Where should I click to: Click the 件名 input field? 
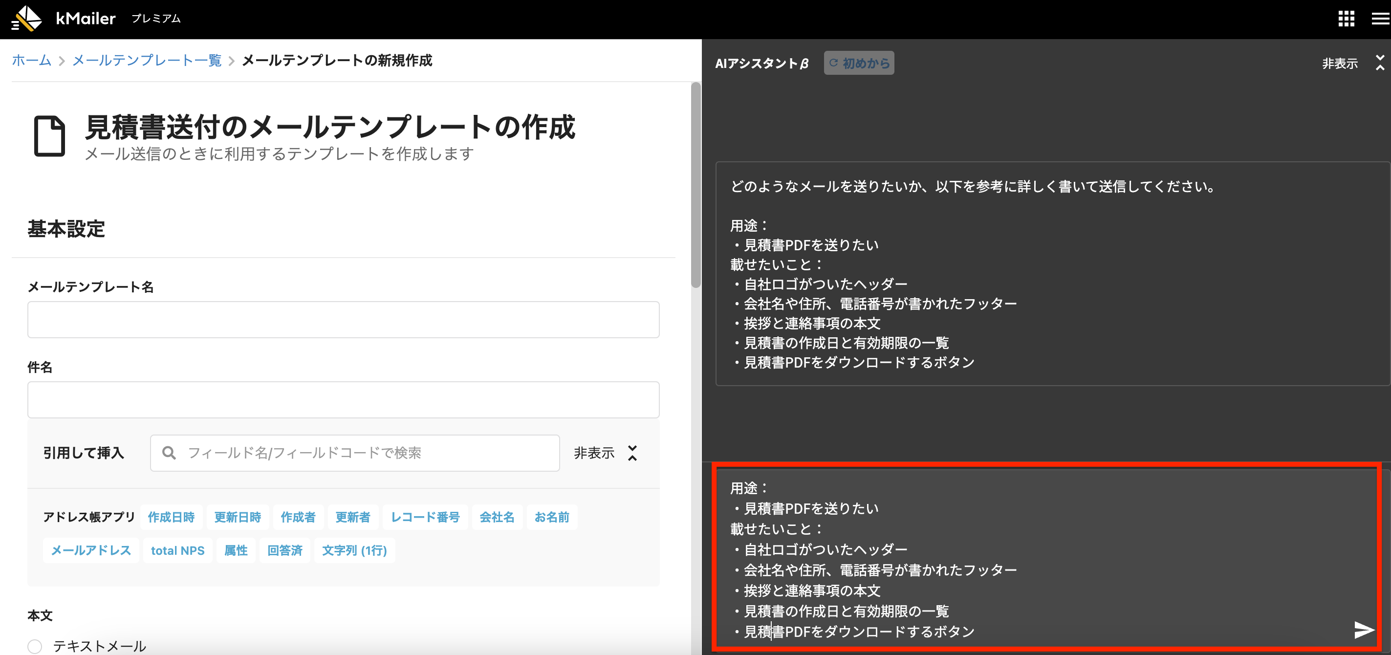pos(343,399)
